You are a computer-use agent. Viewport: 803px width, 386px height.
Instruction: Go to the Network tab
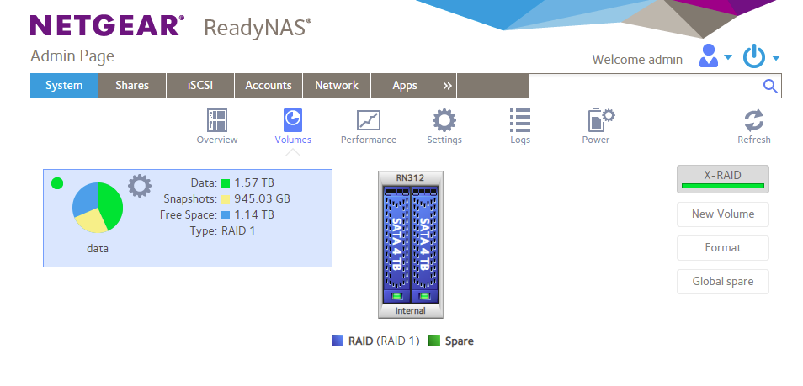click(x=337, y=86)
